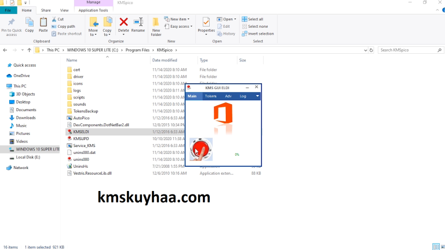Switch to Log tab in KMS GUI
The height and width of the screenshot is (250, 445).
click(x=243, y=96)
